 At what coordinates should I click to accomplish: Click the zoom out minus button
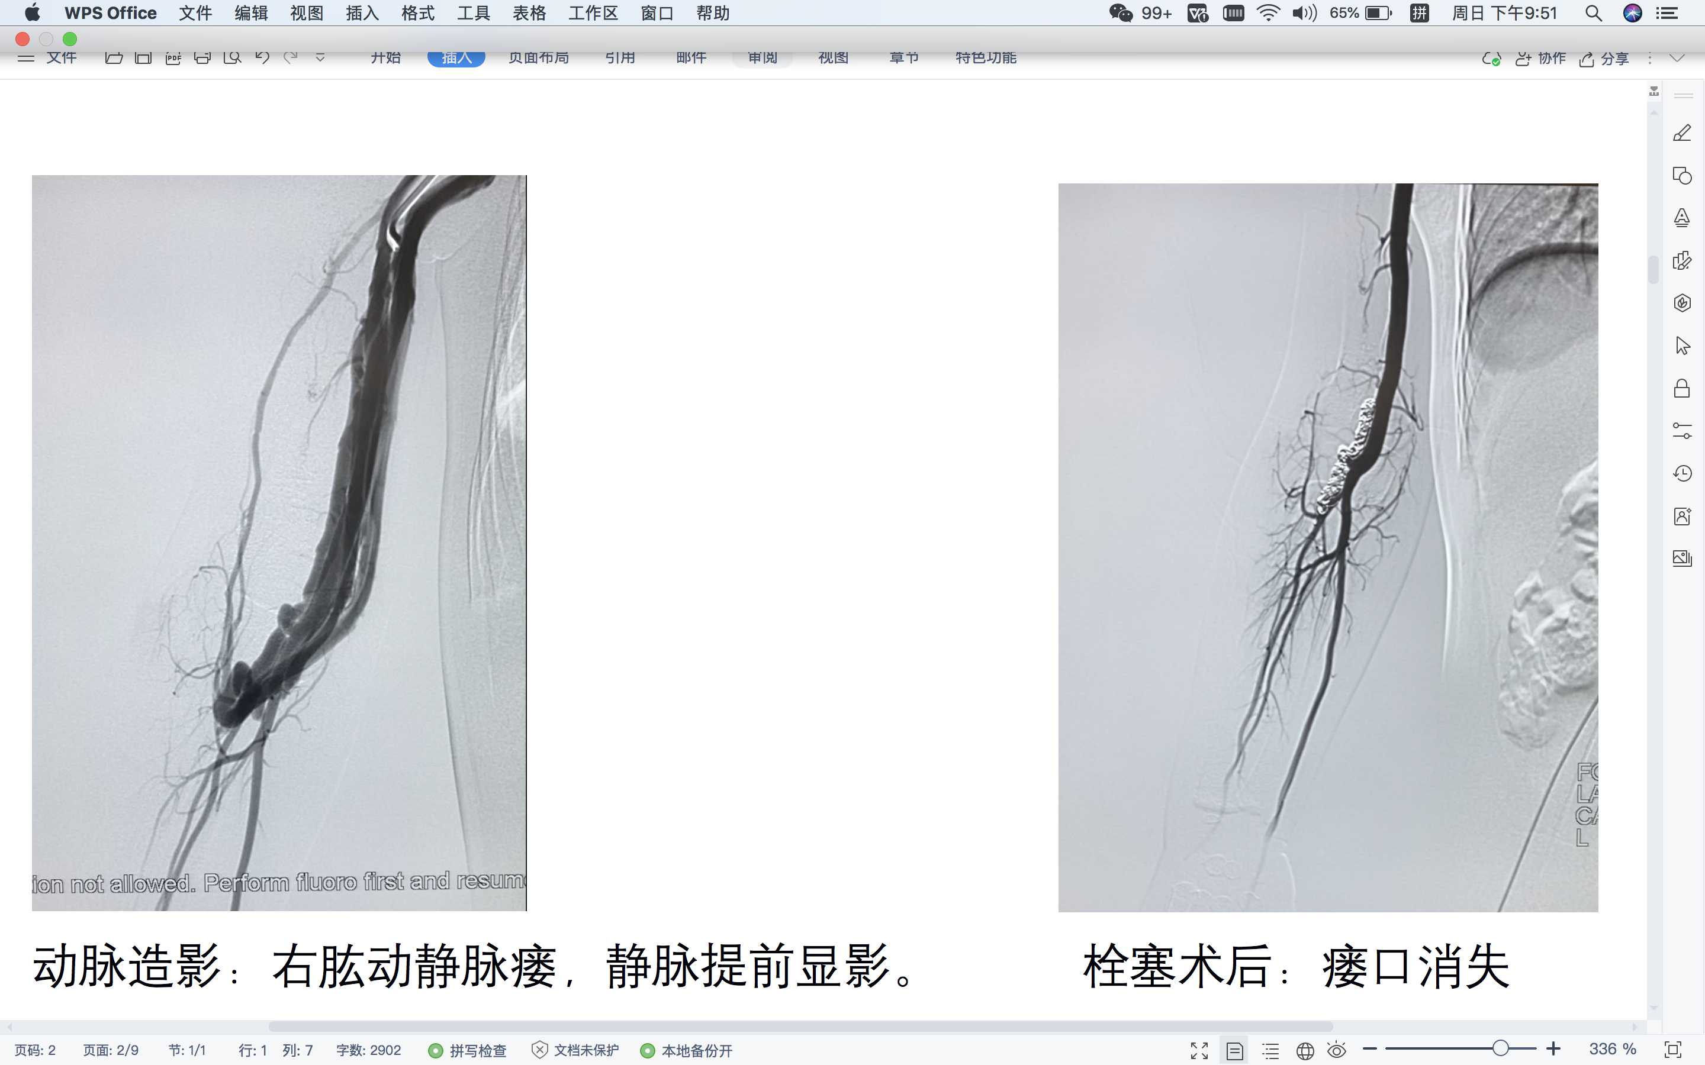click(1370, 1049)
